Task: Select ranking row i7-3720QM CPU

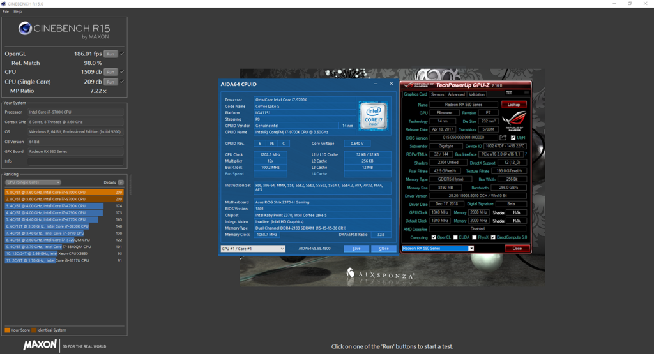Action: pos(64,240)
